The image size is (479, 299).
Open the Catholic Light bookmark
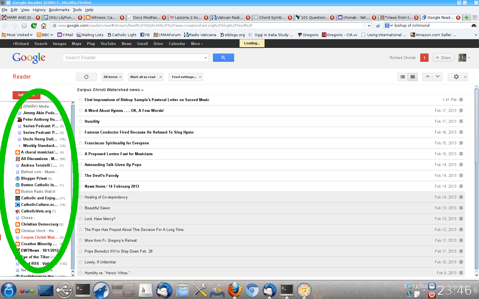(122, 35)
